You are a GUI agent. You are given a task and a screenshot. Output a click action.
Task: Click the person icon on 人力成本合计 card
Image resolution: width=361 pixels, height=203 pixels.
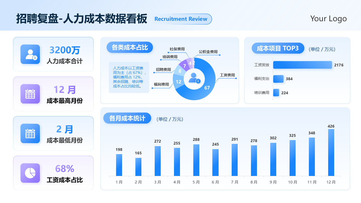click(30, 54)
